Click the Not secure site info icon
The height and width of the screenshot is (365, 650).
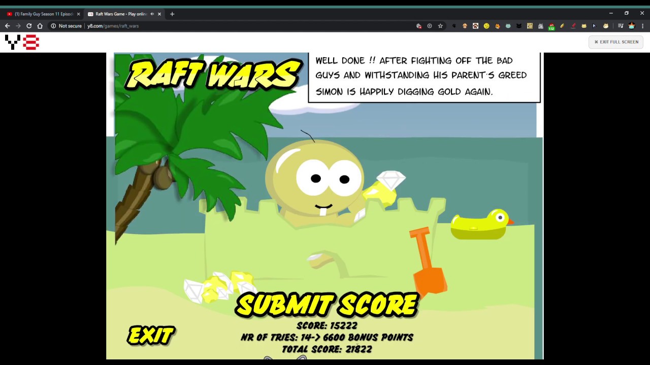(x=53, y=26)
